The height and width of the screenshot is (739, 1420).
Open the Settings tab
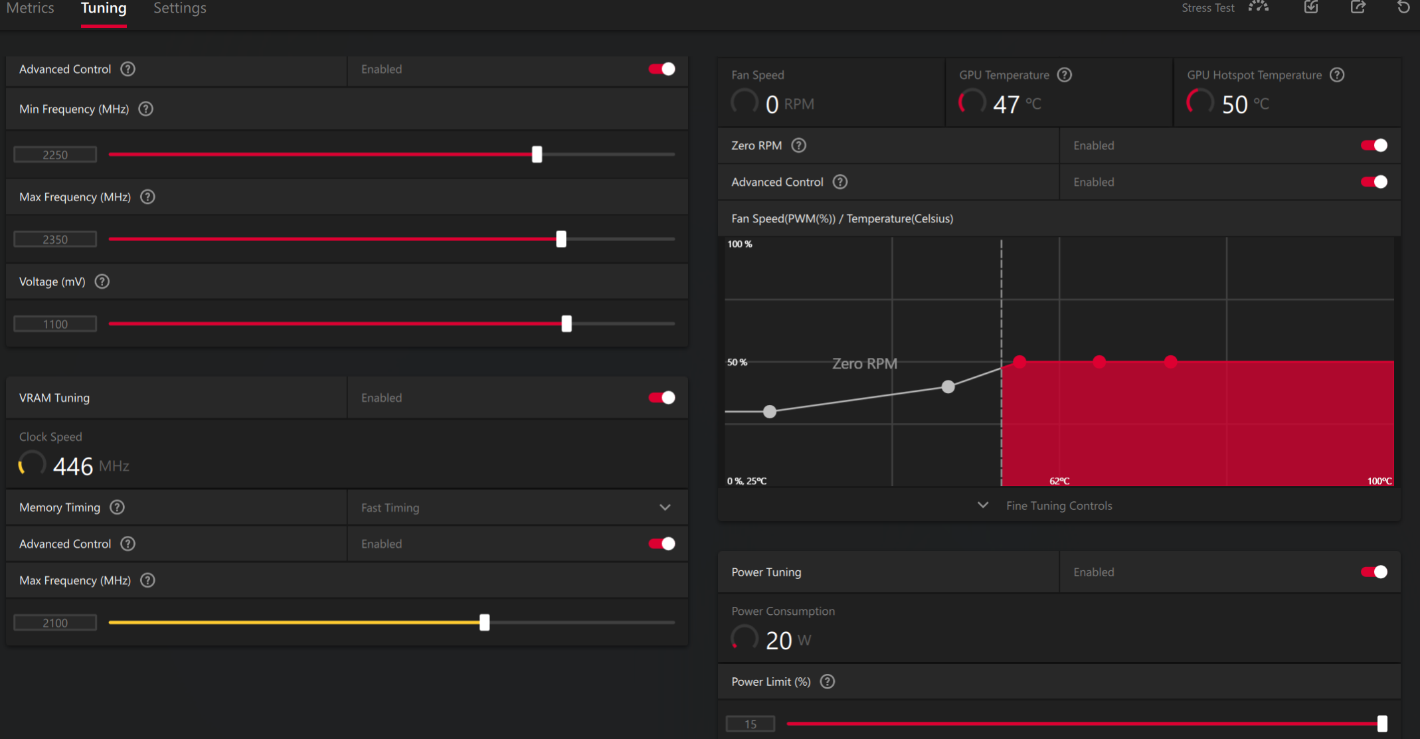179,9
